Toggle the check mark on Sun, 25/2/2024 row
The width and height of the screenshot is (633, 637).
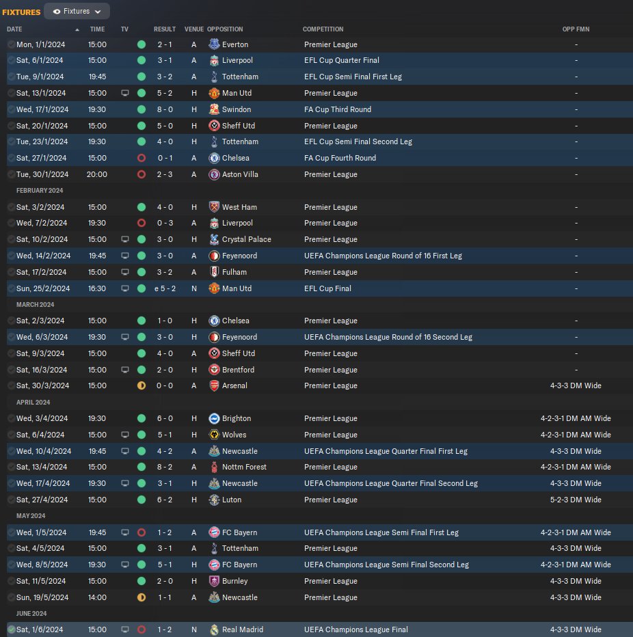(11, 288)
